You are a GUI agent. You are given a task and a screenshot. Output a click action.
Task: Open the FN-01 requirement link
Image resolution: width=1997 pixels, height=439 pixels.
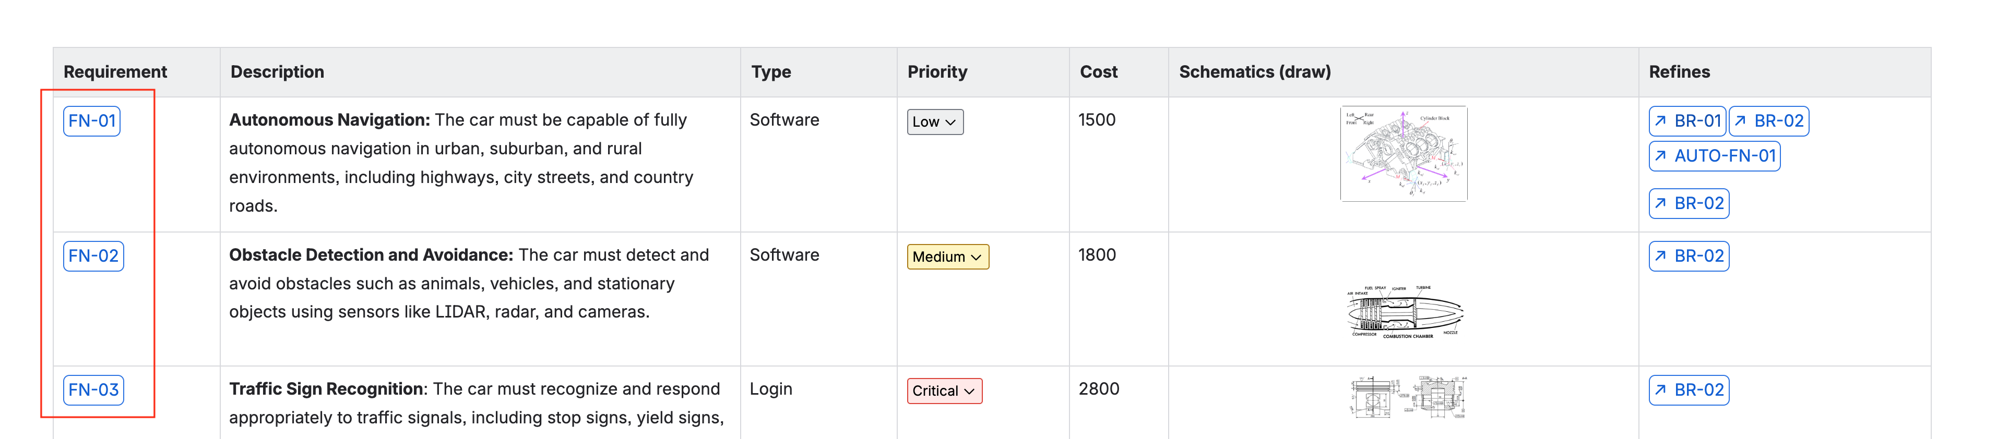91,121
